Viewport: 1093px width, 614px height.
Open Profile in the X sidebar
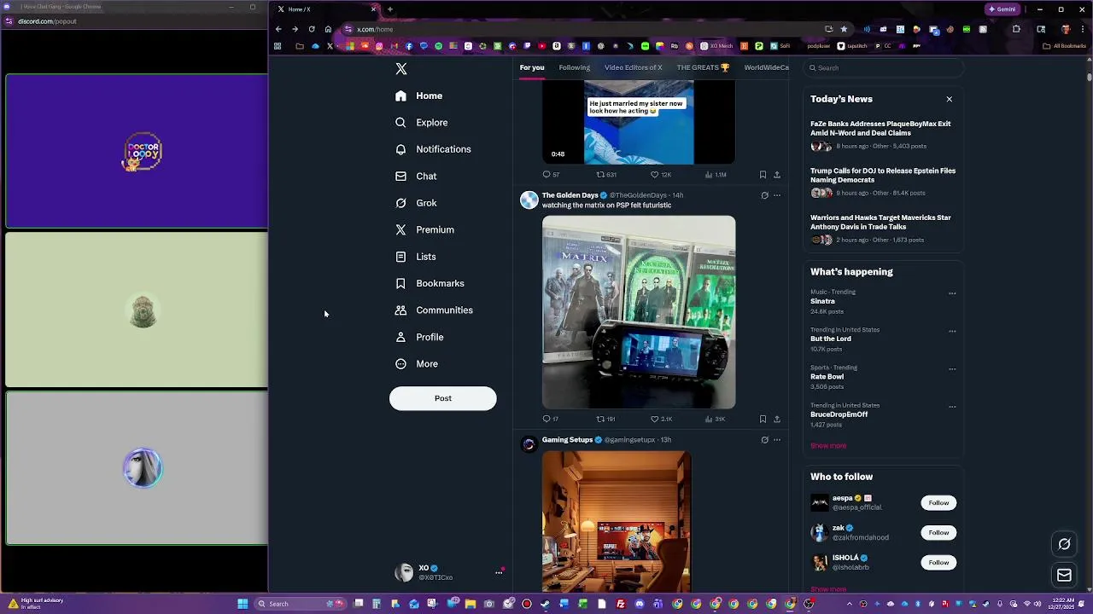click(420, 337)
